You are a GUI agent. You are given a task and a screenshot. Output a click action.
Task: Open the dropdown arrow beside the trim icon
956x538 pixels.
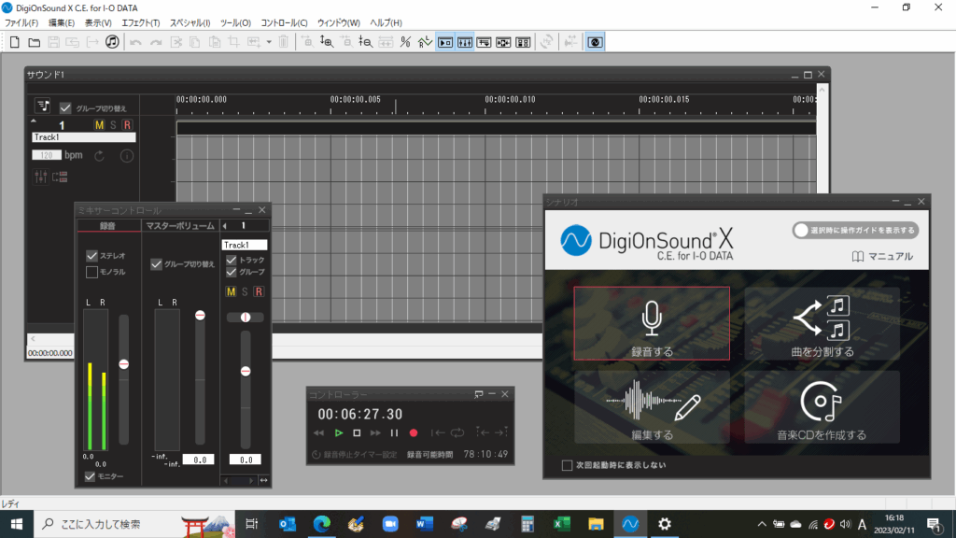tap(269, 42)
